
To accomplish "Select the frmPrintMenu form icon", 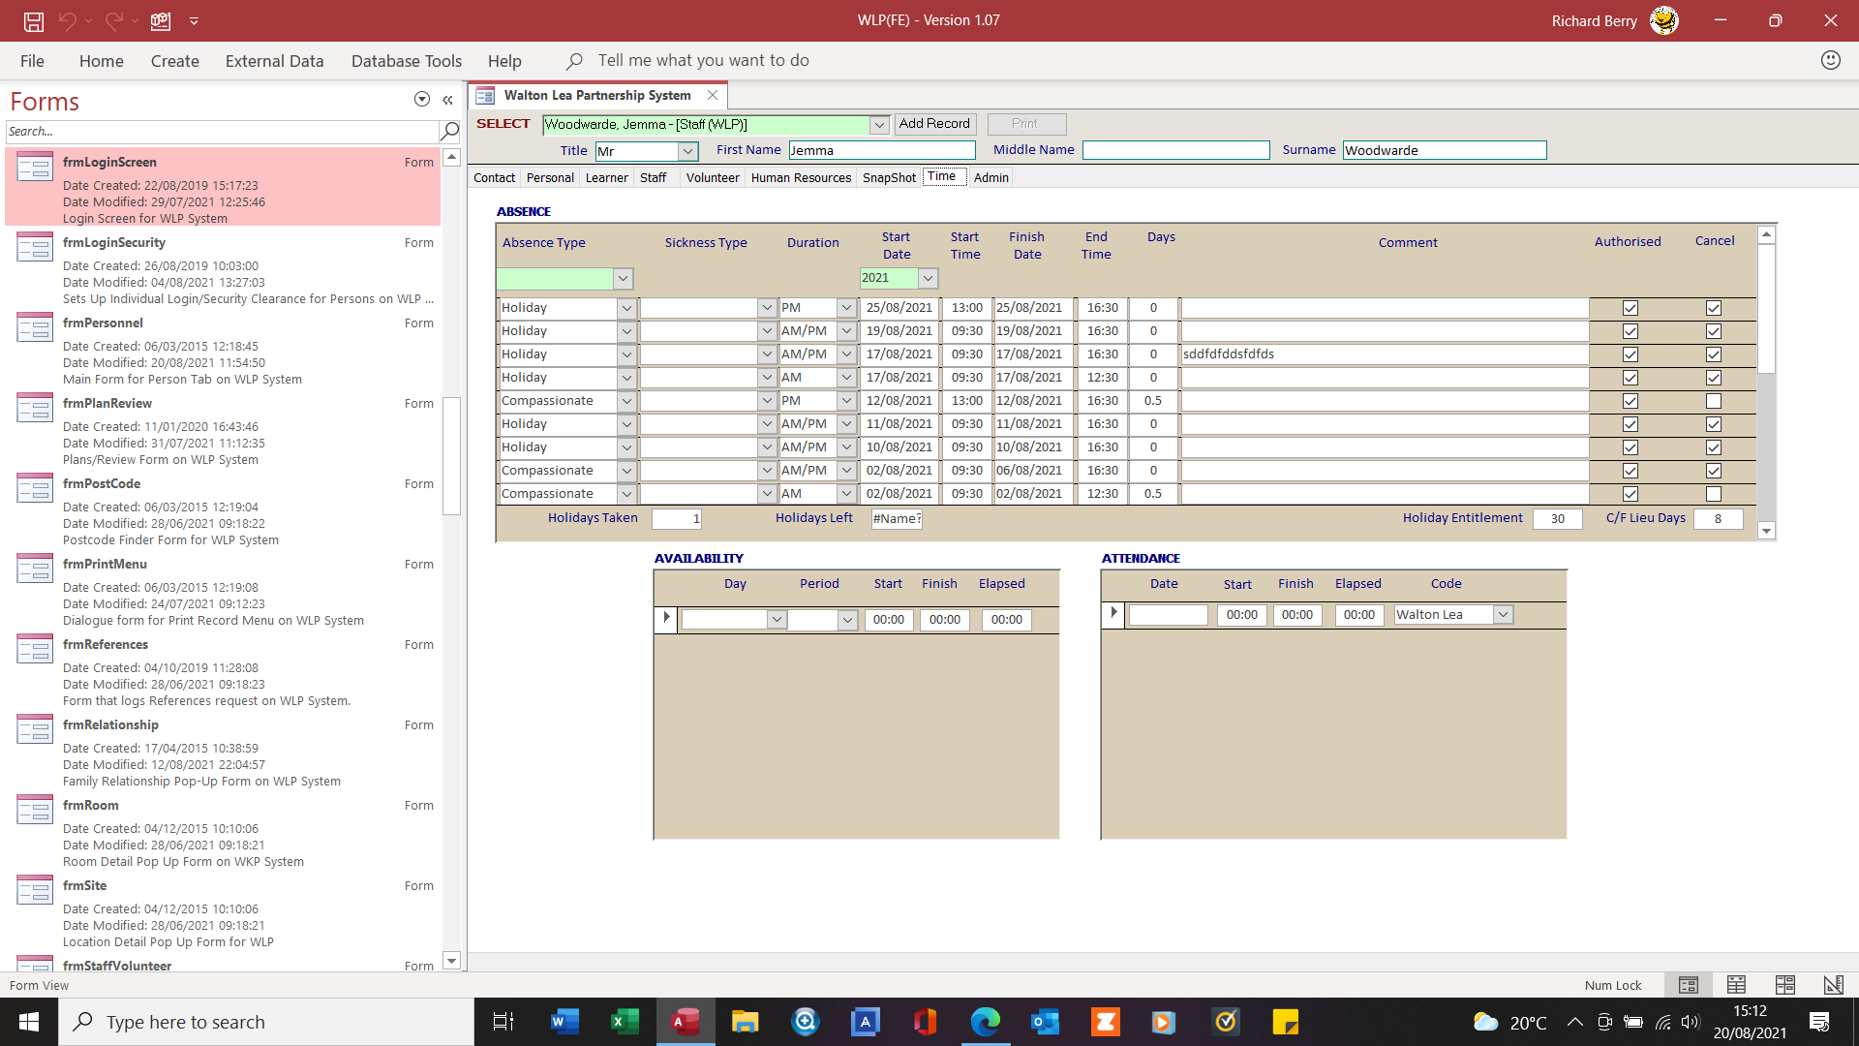I will point(35,569).
